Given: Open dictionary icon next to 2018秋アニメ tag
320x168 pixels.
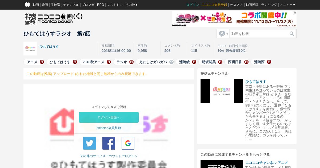Looking at the screenshot, I should (109, 62).
